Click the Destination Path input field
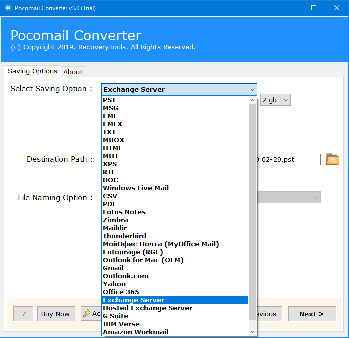The image size is (349, 338). pos(289,159)
